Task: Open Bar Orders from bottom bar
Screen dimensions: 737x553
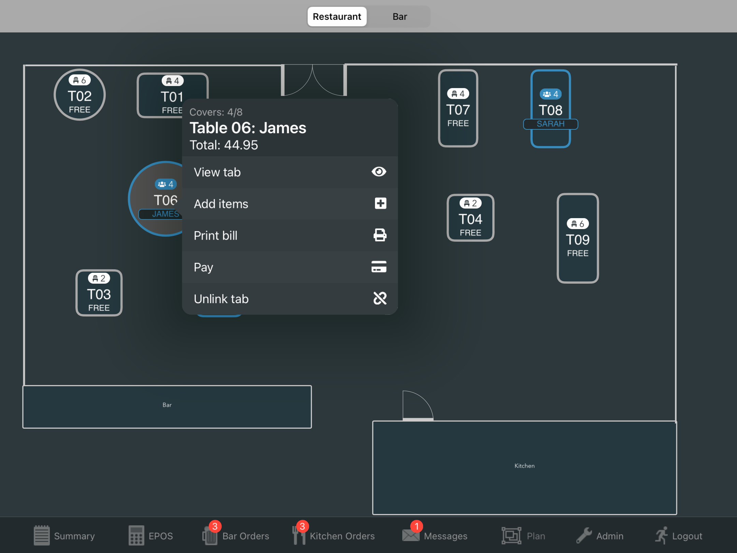Action: pos(235,536)
